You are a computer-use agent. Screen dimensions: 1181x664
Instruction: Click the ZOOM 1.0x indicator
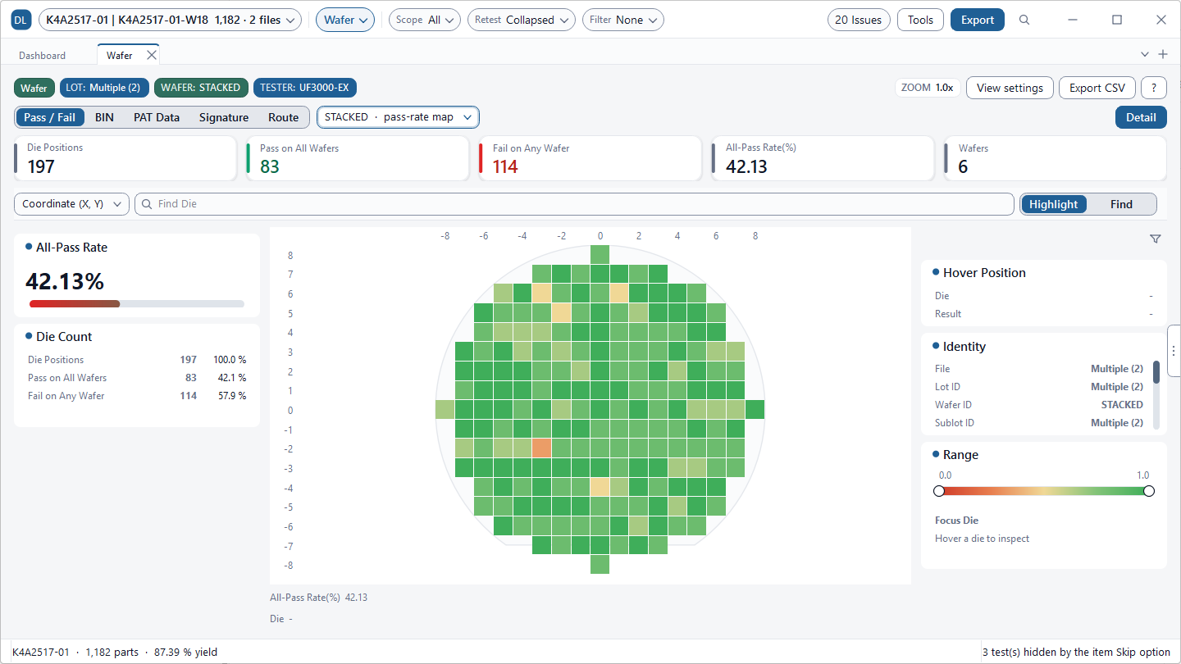point(927,88)
